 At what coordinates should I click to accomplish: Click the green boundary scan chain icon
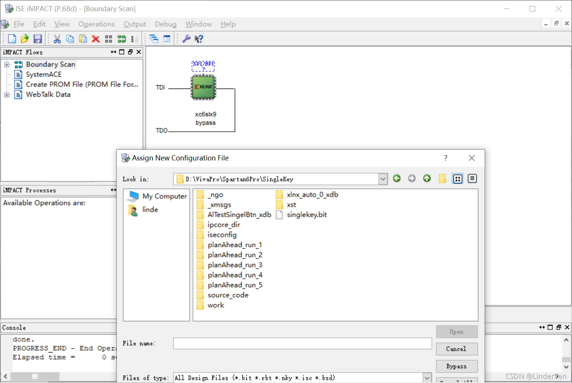(x=122, y=39)
